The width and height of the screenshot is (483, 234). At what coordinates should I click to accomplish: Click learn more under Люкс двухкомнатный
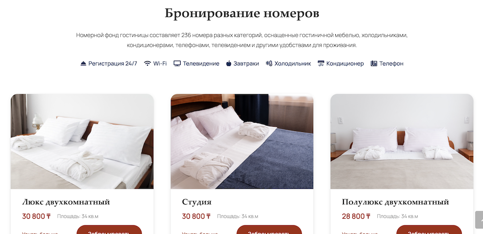coord(40,233)
